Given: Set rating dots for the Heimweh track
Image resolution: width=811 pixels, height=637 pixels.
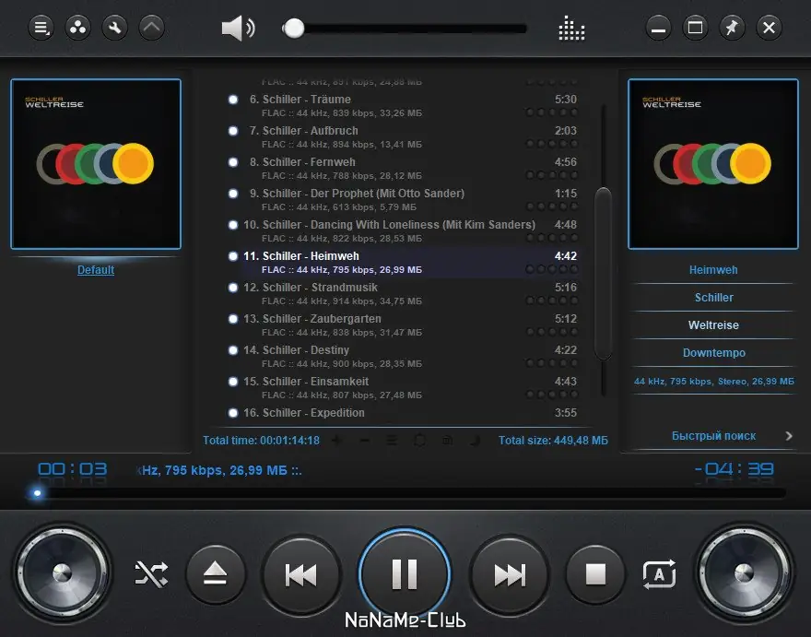Looking at the screenshot, I should point(552,269).
